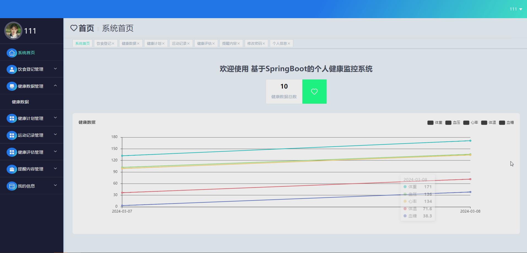
Task: Click the user avatar photo in sidebar
Action: click(13, 31)
